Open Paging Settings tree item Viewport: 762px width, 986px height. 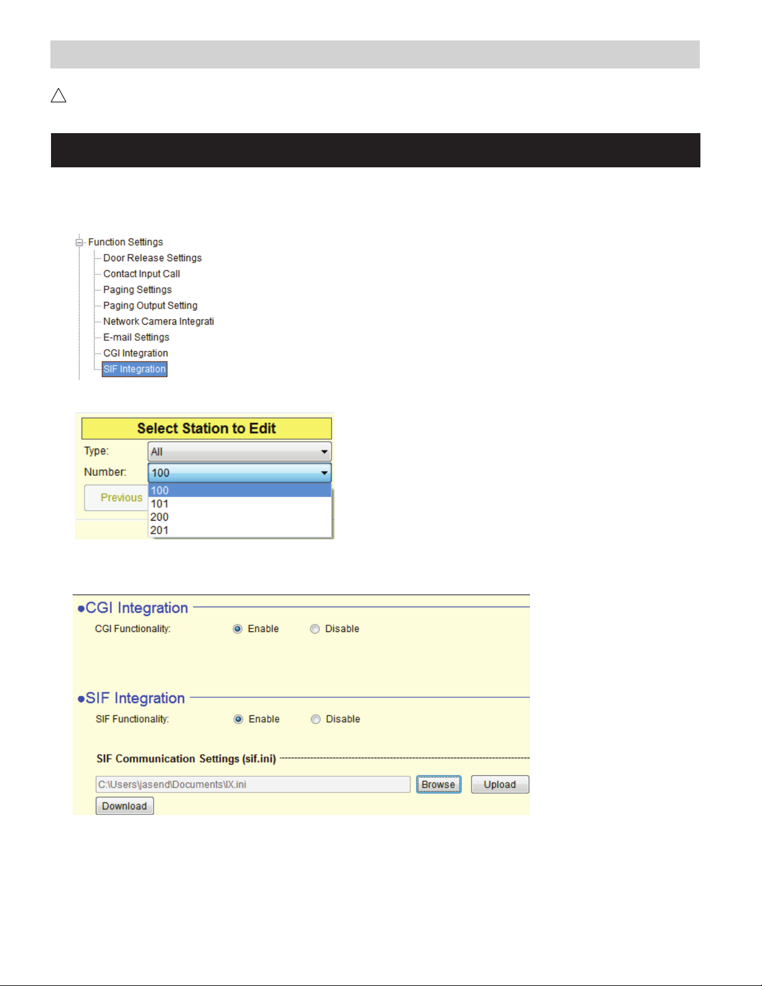(x=137, y=290)
